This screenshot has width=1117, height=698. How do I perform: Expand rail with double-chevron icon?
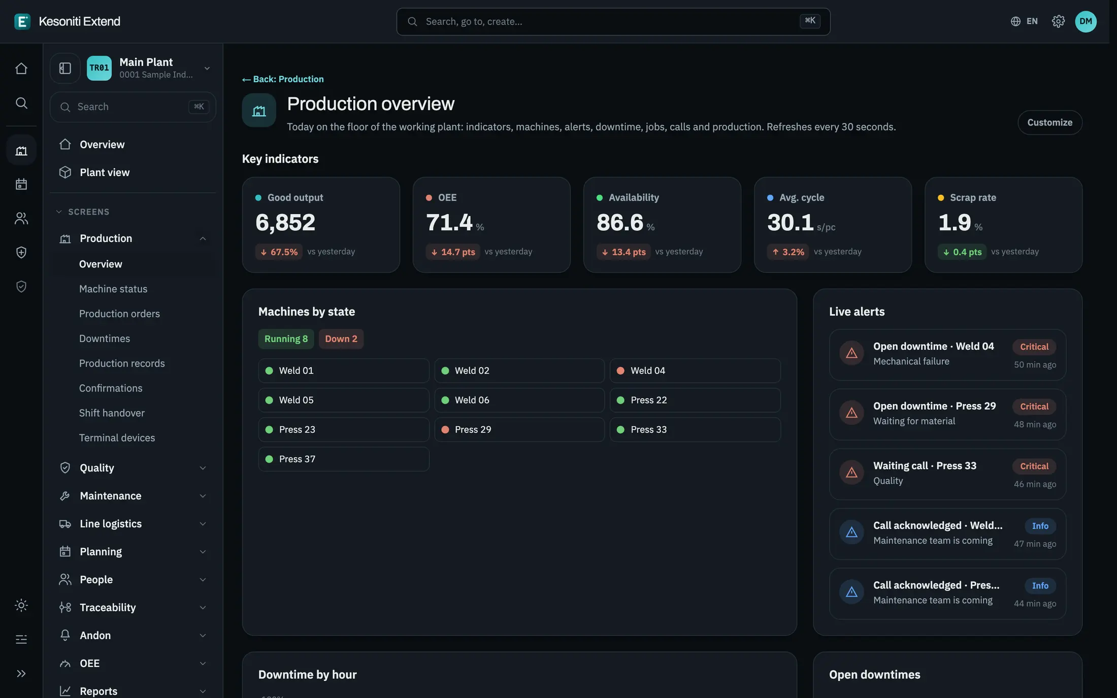click(x=21, y=674)
